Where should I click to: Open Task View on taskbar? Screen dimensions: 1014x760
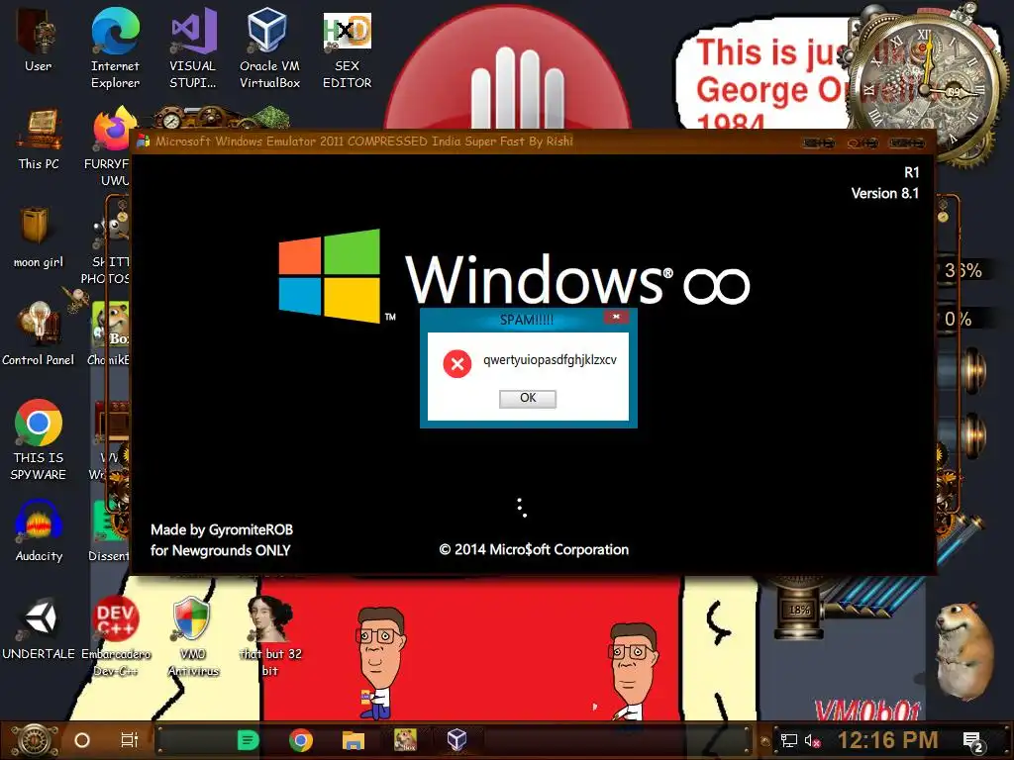[130, 740]
